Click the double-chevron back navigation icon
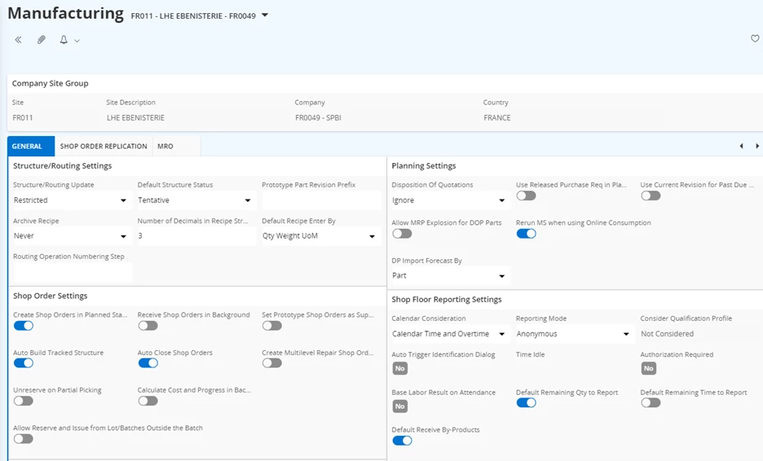763x461 pixels. click(x=18, y=40)
